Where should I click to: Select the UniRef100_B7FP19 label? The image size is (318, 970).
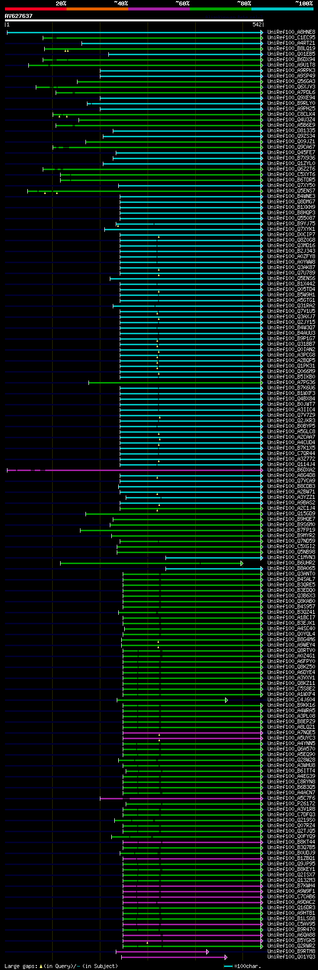click(291, 530)
